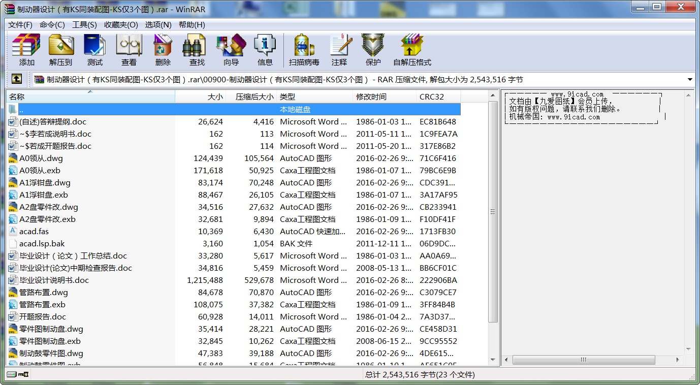
Task: Open the 文件(F) menu
Action: (20, 24)
